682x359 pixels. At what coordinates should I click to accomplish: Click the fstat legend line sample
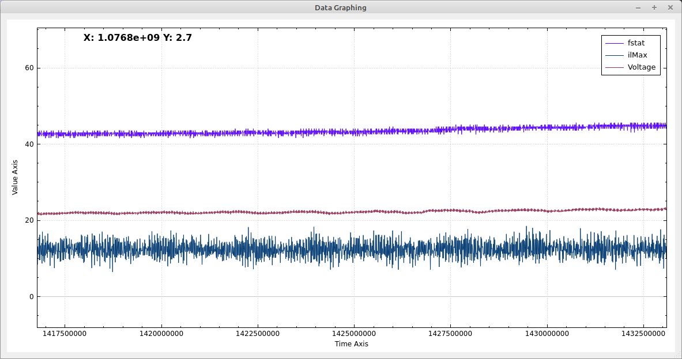click(x=615, y=43)
